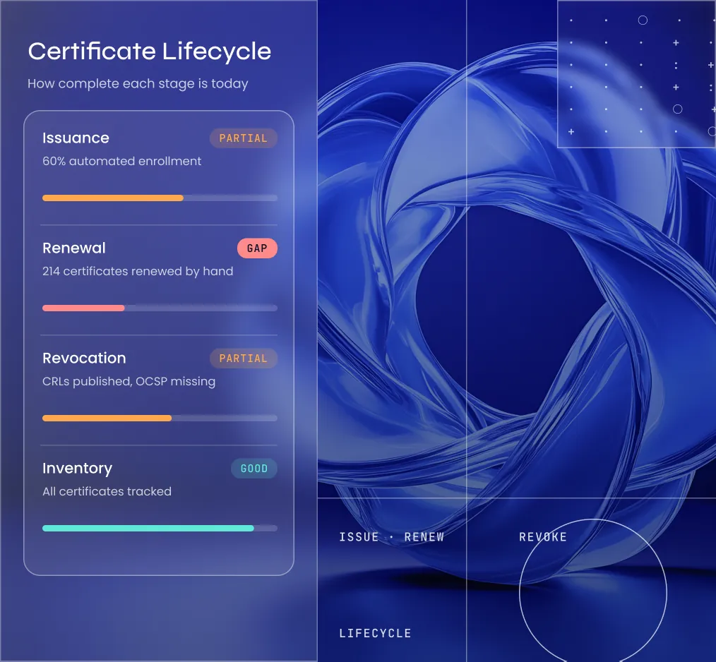
Task: Click 'All certificates tracked' text
Action: [107, 491]
